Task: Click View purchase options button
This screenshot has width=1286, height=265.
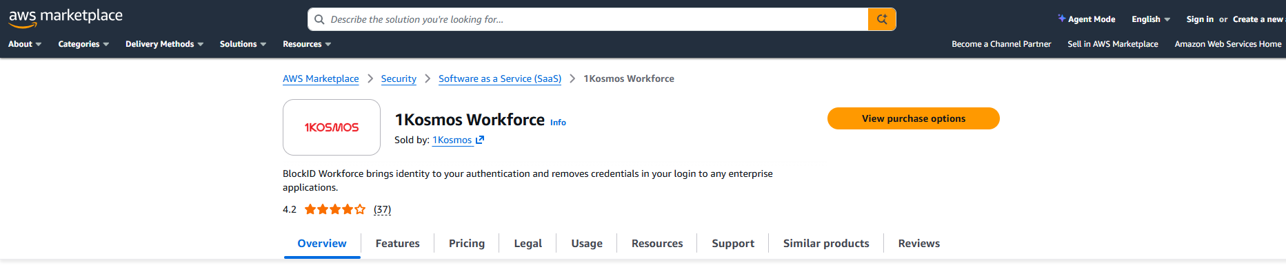Action: coord(914,118)
